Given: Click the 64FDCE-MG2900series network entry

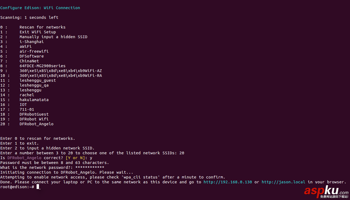Looking at the screenshot, I should (43, 66).
